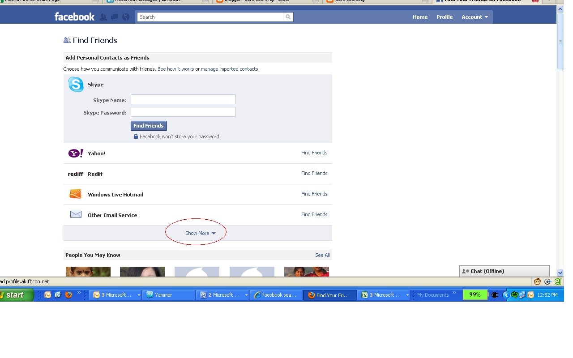This screenshot has width=573, height=358.
Task: Click the second quick launch icon
Action: pos(58,295)
